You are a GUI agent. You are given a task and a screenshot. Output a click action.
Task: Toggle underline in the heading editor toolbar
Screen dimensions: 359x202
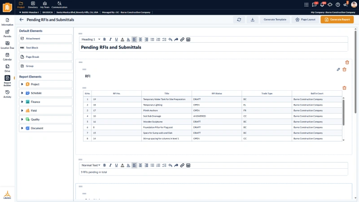point(116,40)
